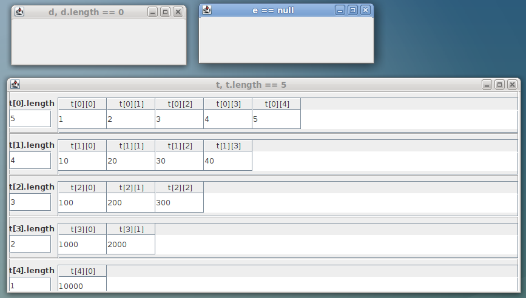Maximize the 'e == null' window

(352, 10)
